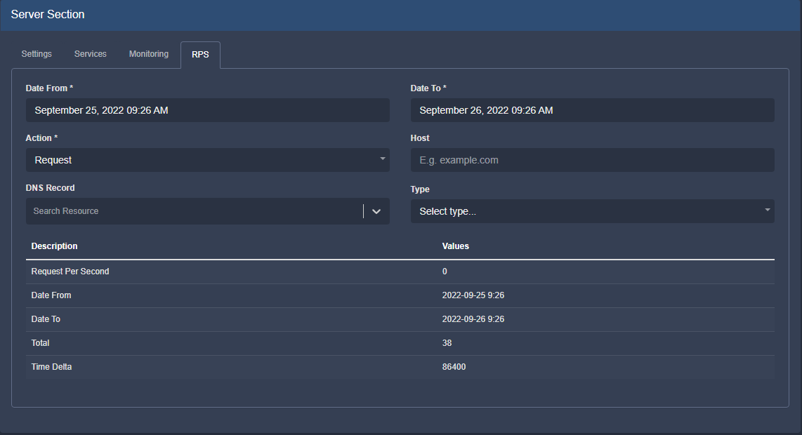Viewport: 802px width, 435px height.
Task: Click the Date From table value 2022-09-25
Action: coord(473,295)
